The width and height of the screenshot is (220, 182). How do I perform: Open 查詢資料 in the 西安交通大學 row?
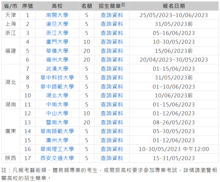(112, 158)
